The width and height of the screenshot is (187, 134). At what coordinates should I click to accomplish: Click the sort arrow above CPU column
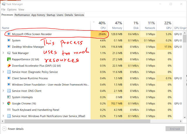coord(94,22)
